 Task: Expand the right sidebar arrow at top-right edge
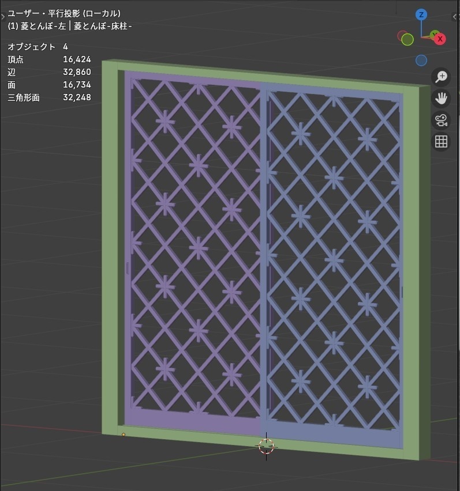click(455, 17)
